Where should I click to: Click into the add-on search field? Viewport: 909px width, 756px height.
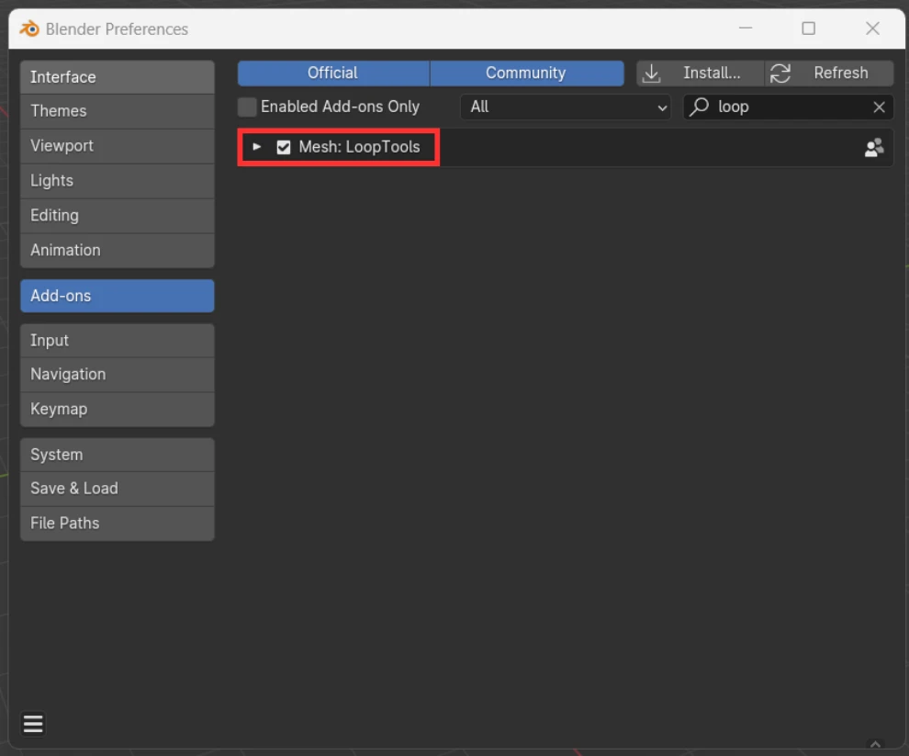(789, 107)
